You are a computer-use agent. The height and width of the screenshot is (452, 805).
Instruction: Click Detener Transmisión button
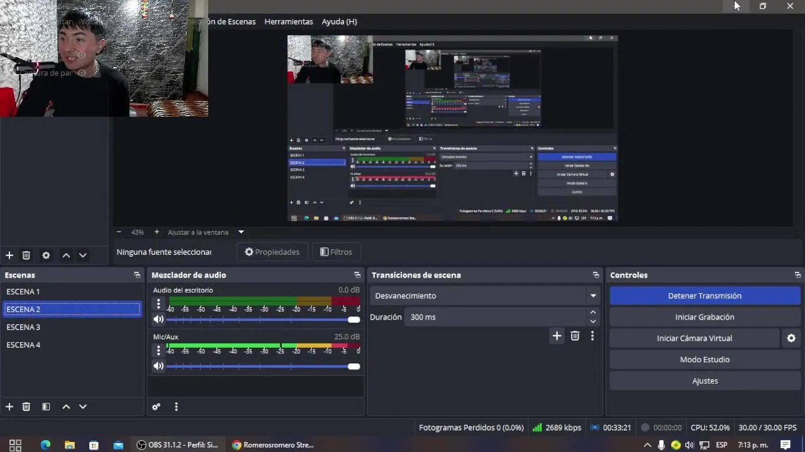(x=704, y=296)
